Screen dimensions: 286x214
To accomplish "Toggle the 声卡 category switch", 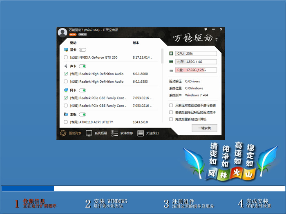I will (x=83, y=66).
